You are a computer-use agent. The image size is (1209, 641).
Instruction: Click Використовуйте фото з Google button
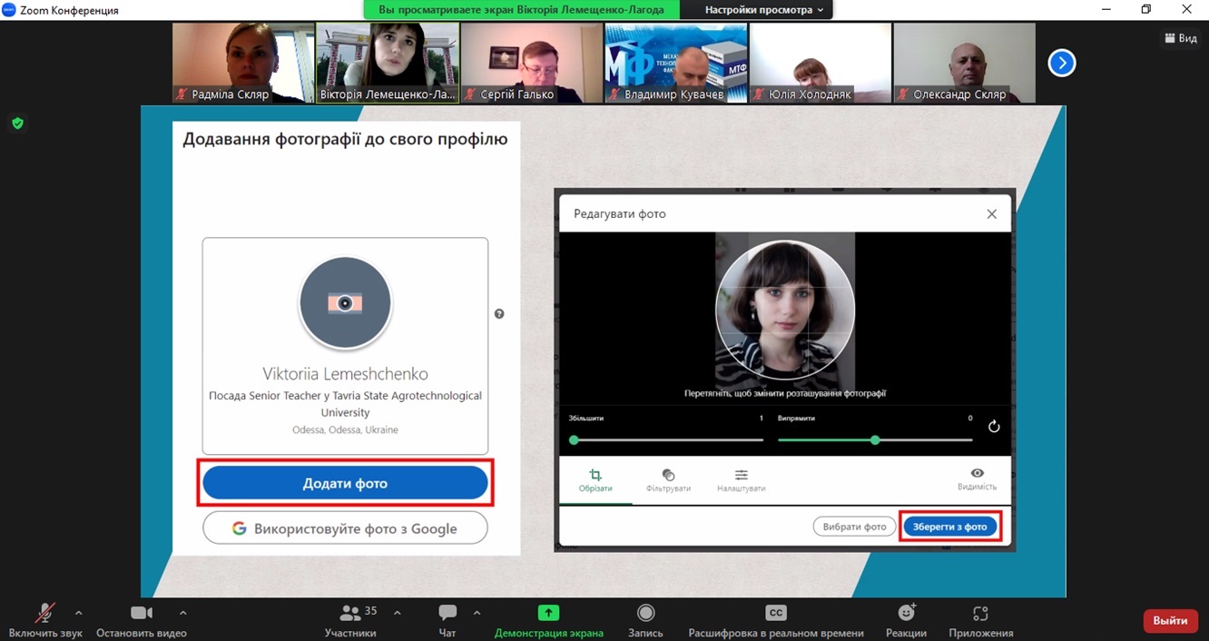(345, 528)
